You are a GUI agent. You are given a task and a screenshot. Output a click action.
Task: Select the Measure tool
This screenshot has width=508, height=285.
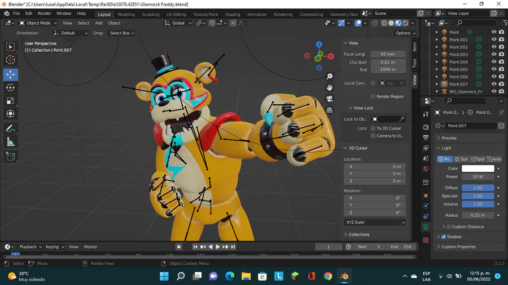[10, 141]
